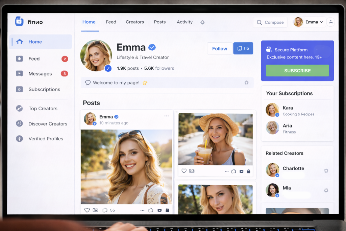This screenshot has height=231, width=346.
Task: Click the Compose search field
Action: pos(270,22)
